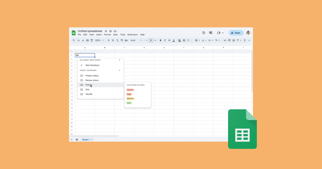Open the File menu

79,35
